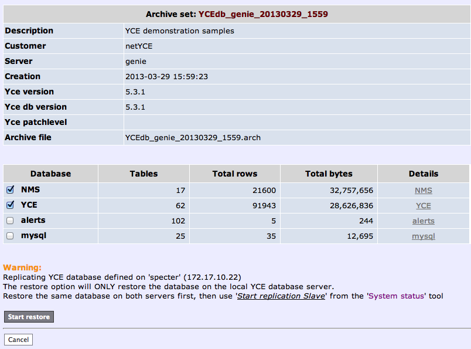Select the Total rows column header
Screen dimensions: 471x349
(235, 174)
